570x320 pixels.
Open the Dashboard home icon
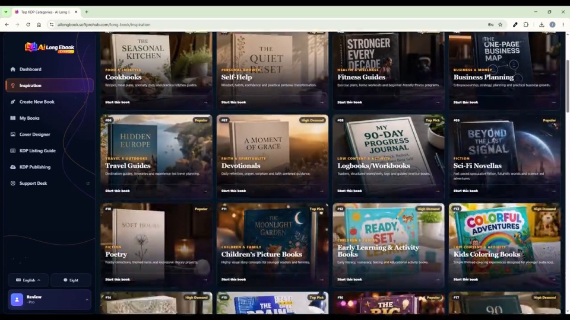coord(13,69)
